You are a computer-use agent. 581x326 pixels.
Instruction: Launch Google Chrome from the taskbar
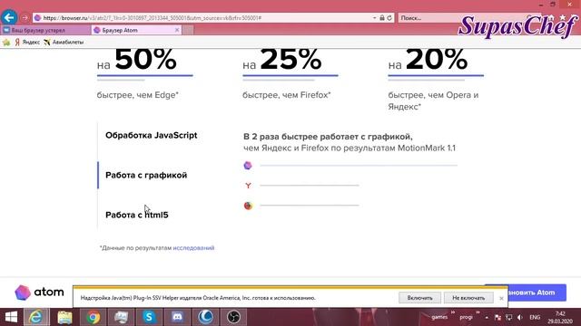click(93, 317)
